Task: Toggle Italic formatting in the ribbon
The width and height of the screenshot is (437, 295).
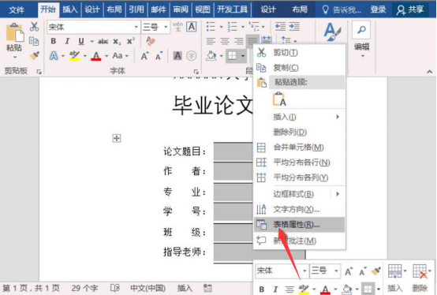Action: pyautogui.click(x=67, y=42)
